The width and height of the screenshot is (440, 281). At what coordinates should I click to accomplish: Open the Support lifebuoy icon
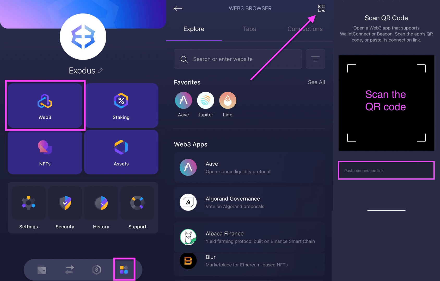click(137, 203)
